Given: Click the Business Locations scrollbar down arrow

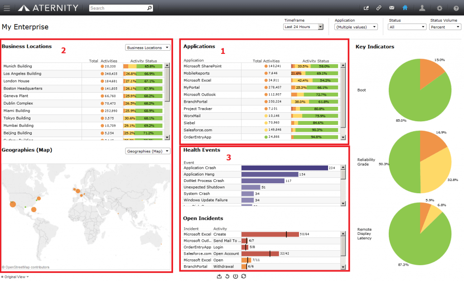Looking at the screenshot, I should coord(167,138).
